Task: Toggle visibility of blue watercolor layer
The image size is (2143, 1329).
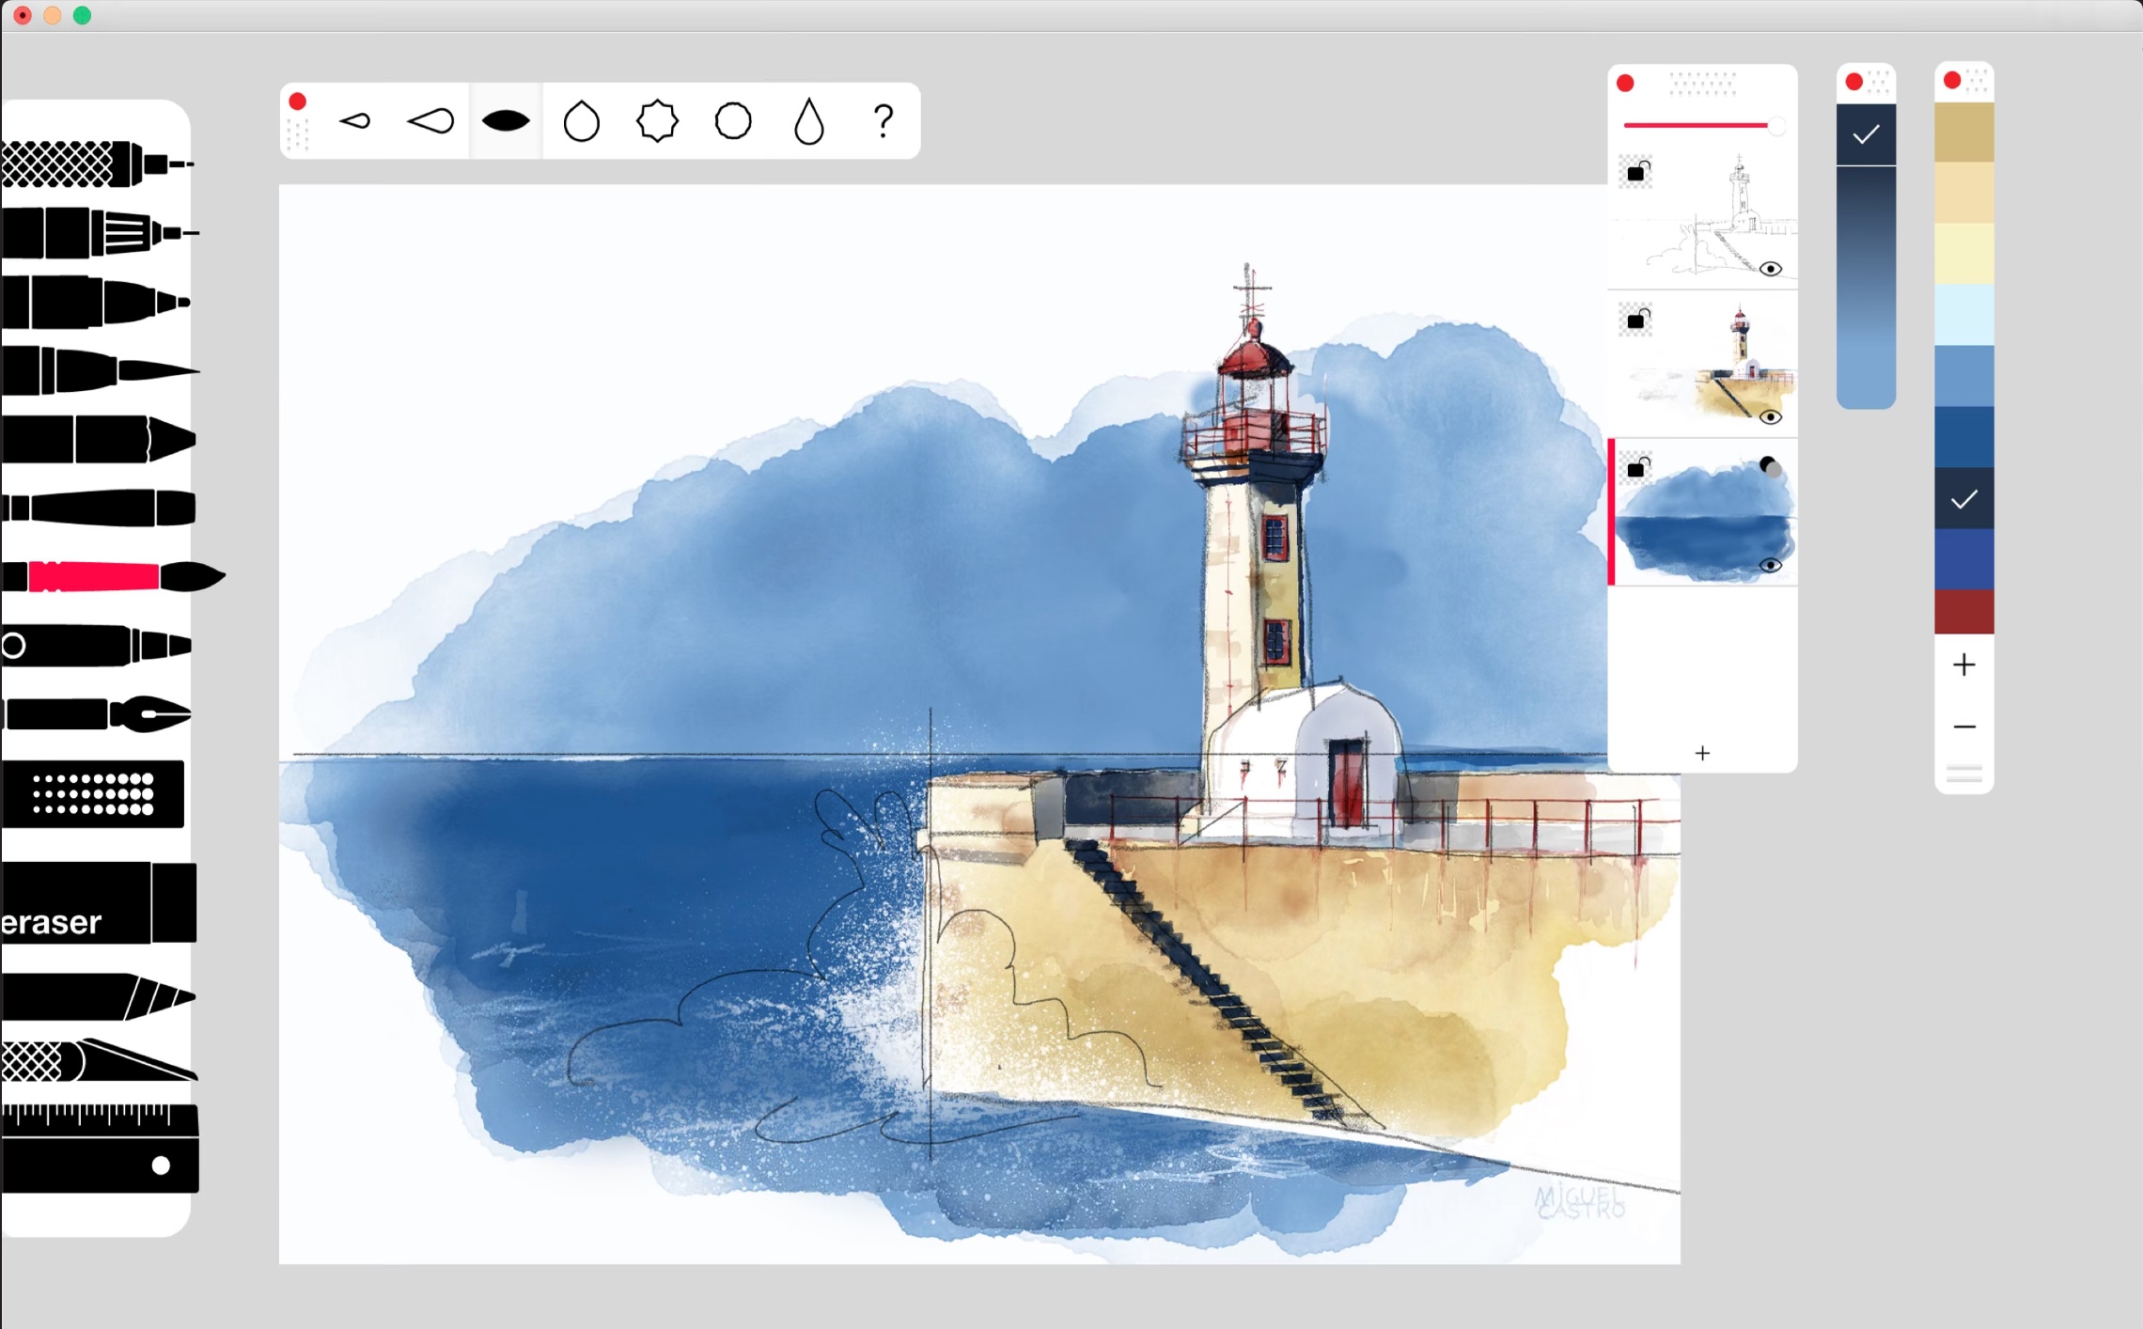Action: click(1770, 565)
